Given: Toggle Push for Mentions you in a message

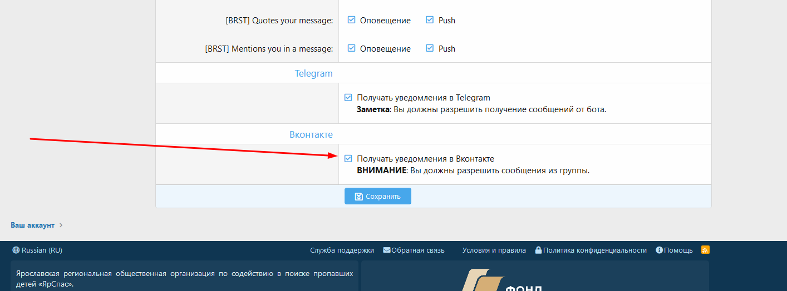Looking at the screenshot, I should [x=430, y=48].
